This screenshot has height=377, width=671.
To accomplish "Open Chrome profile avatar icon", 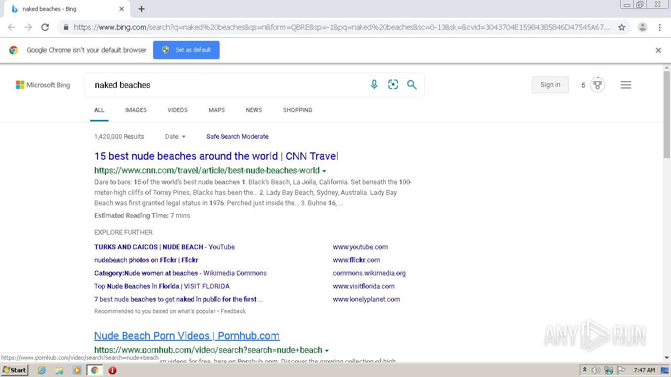I will tap(643, 27).
